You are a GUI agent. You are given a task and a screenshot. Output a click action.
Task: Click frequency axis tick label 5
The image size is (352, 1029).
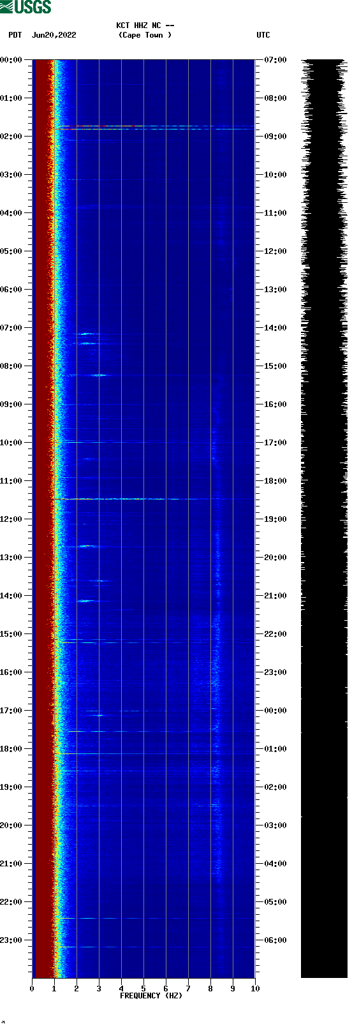[x=143, y=989]
